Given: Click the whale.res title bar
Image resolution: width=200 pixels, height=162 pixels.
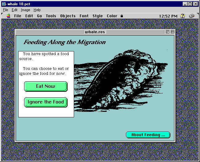Looking at the screenshot, I should click(x=95, y=32).
